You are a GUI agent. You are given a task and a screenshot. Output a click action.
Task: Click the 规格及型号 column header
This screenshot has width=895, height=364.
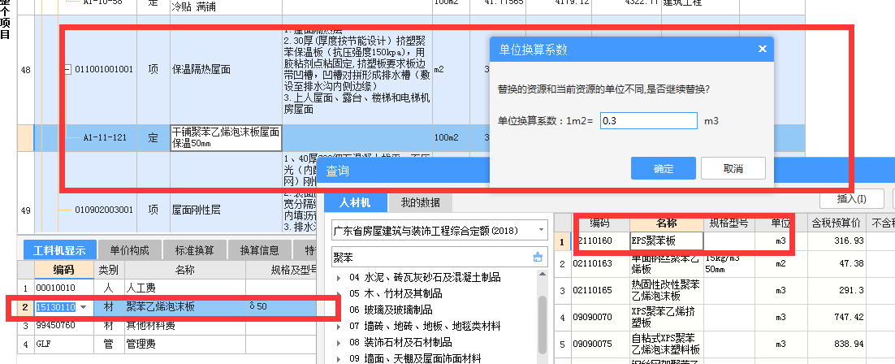pos(282,270)
